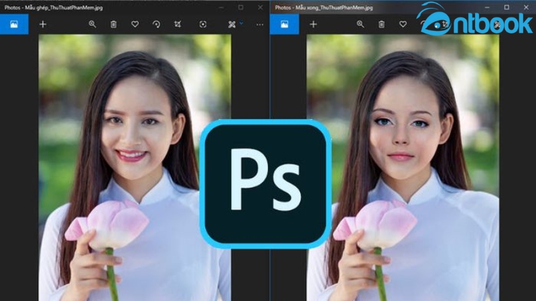Click the Mẫu xong_ThuThuatPhanMem.jpg title bar
This screenshot has width=536, height=301.
(348, 7)
